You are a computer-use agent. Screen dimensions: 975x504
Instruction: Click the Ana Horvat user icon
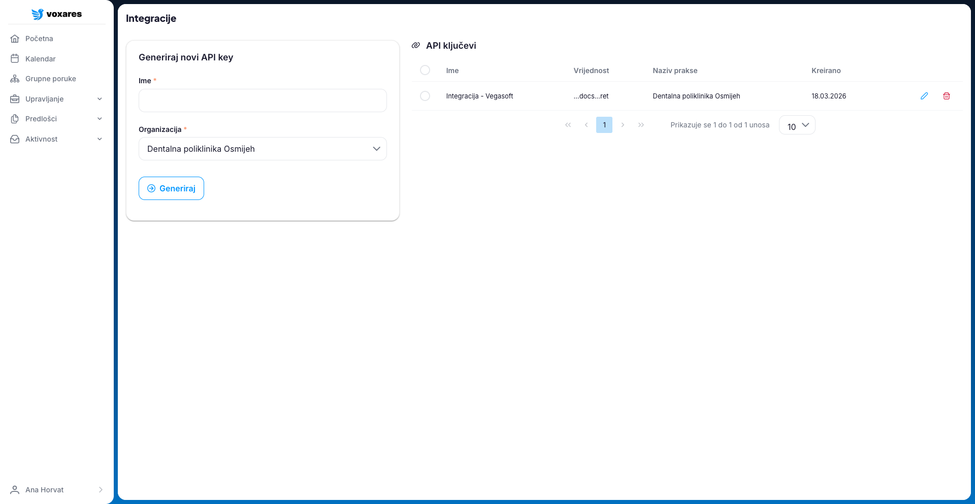[x=15, y=490]
